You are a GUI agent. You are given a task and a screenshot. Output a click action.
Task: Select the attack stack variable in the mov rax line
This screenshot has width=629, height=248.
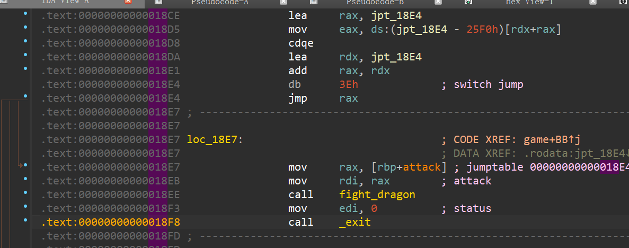421,167
